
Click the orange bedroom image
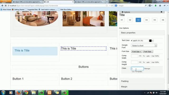[x=83, y=19]
